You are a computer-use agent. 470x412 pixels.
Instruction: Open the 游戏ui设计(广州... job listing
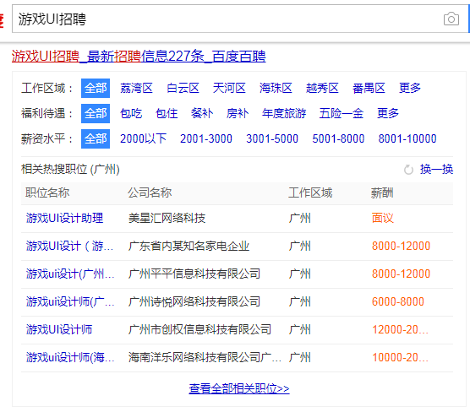(70, 274)
